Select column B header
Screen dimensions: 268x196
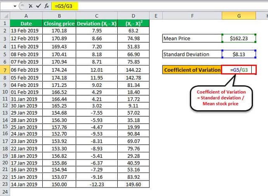(59, 16)
